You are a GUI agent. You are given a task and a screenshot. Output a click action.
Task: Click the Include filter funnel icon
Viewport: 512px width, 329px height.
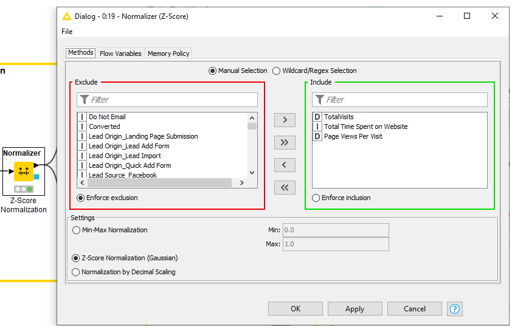tap(320, 100)
